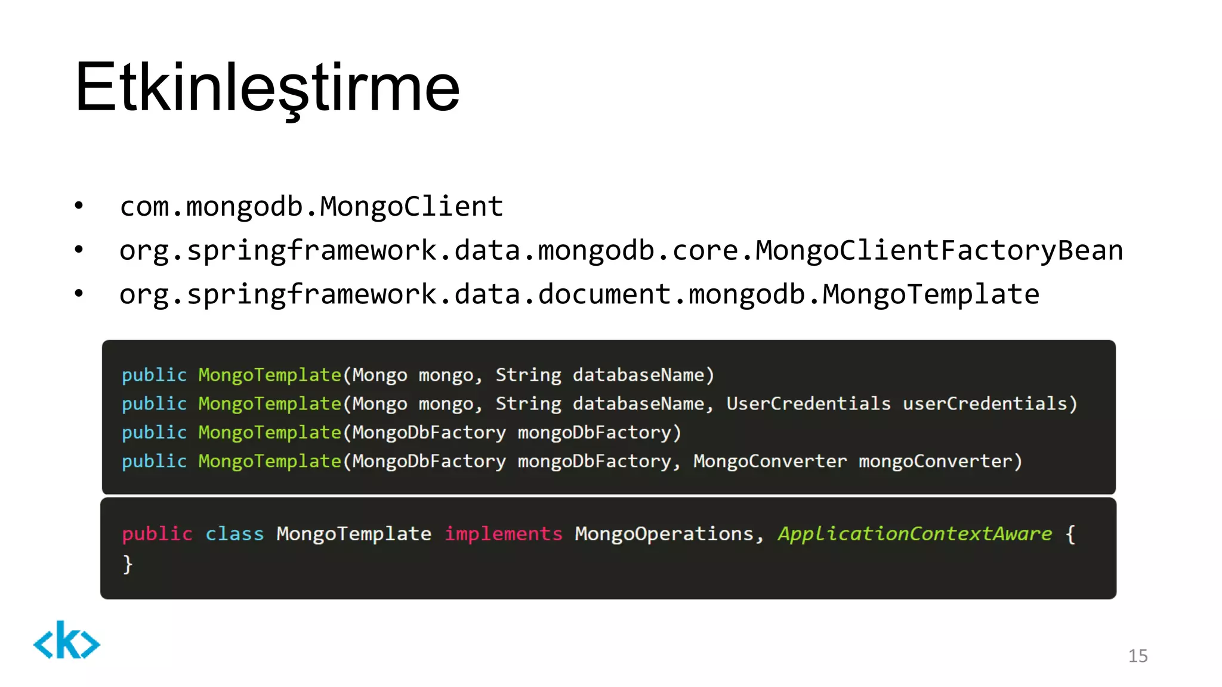Click constructor line ending "MongoDbFactory mongoDbFactory)"
Screen dimensions: 1222x687
(402, 432)
